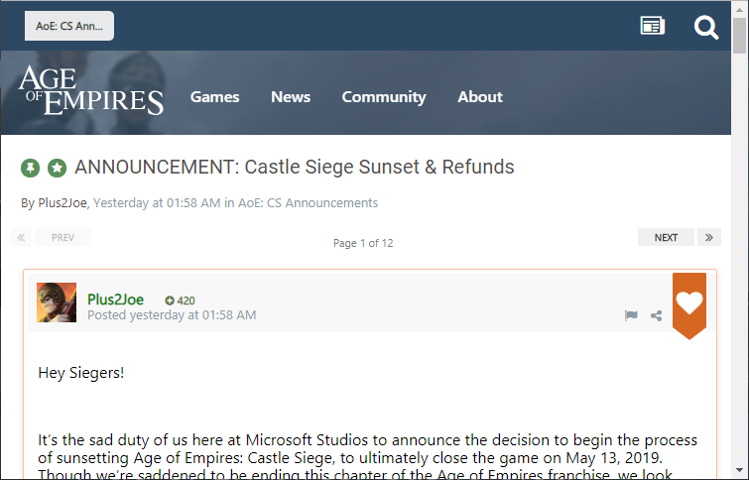Click the scroll up arrow on scrollbar
Viewport: 749px width, 480px height.
740,9
